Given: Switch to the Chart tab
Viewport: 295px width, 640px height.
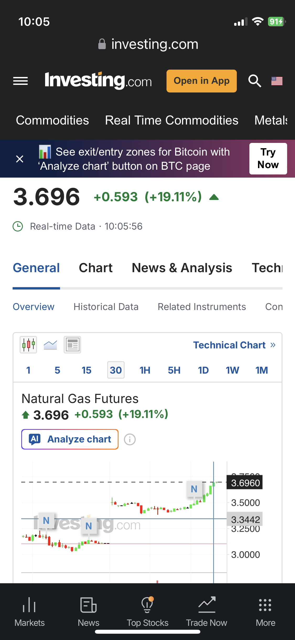Looking at the screenshot, I should pos(96,268).
